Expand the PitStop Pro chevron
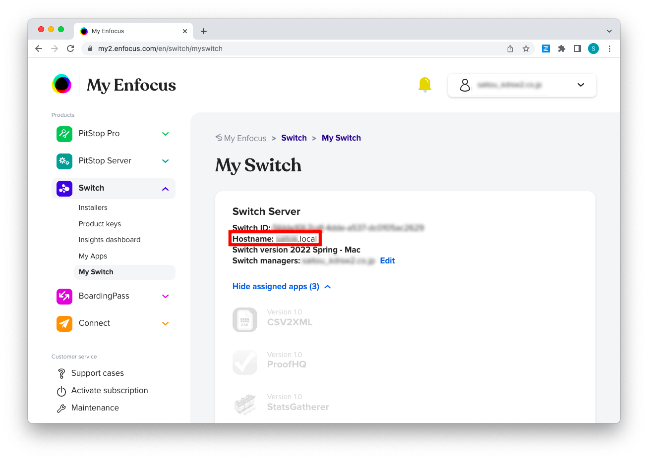This screenshot has height=460, width=648. tap(166, 134)
